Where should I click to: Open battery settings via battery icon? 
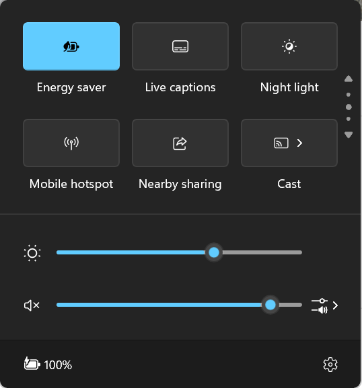32,364
